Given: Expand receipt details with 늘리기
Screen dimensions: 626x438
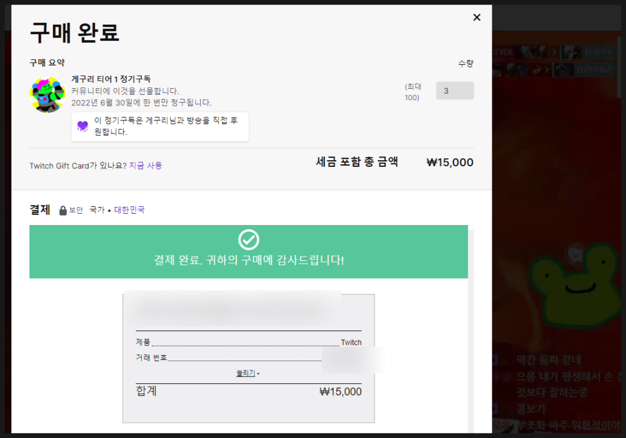Looking at the screenshot, I should [x=247, y=373].
